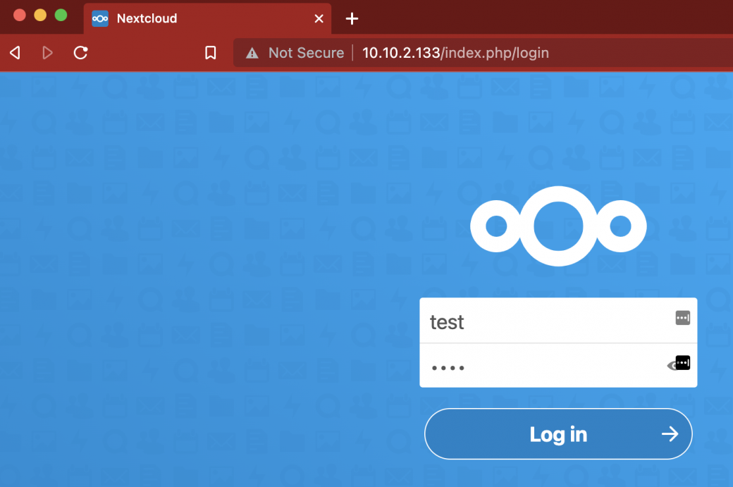Click the Nextcloud logo above the login form
733x487 pixels.
(x=558, y=226)
